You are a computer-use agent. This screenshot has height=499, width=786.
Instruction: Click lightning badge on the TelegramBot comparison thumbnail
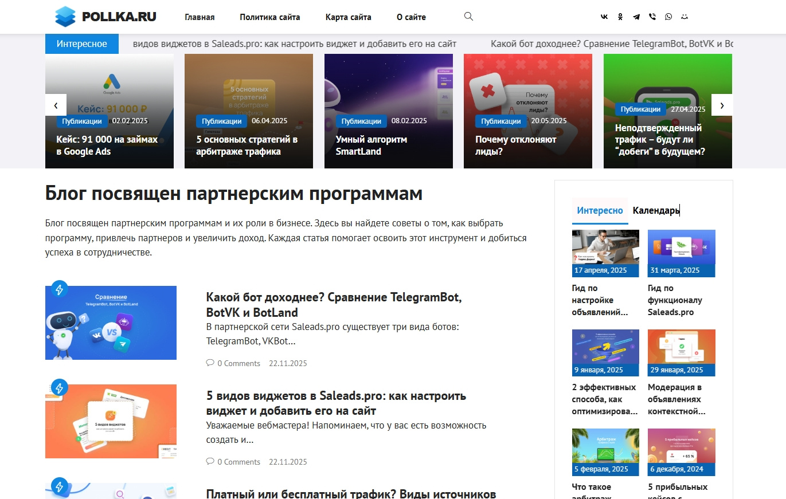[x=59, y=289]
